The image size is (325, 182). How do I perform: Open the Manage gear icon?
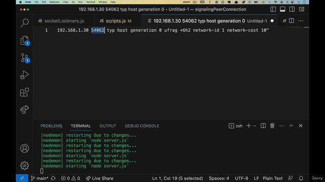coord(25,165)
